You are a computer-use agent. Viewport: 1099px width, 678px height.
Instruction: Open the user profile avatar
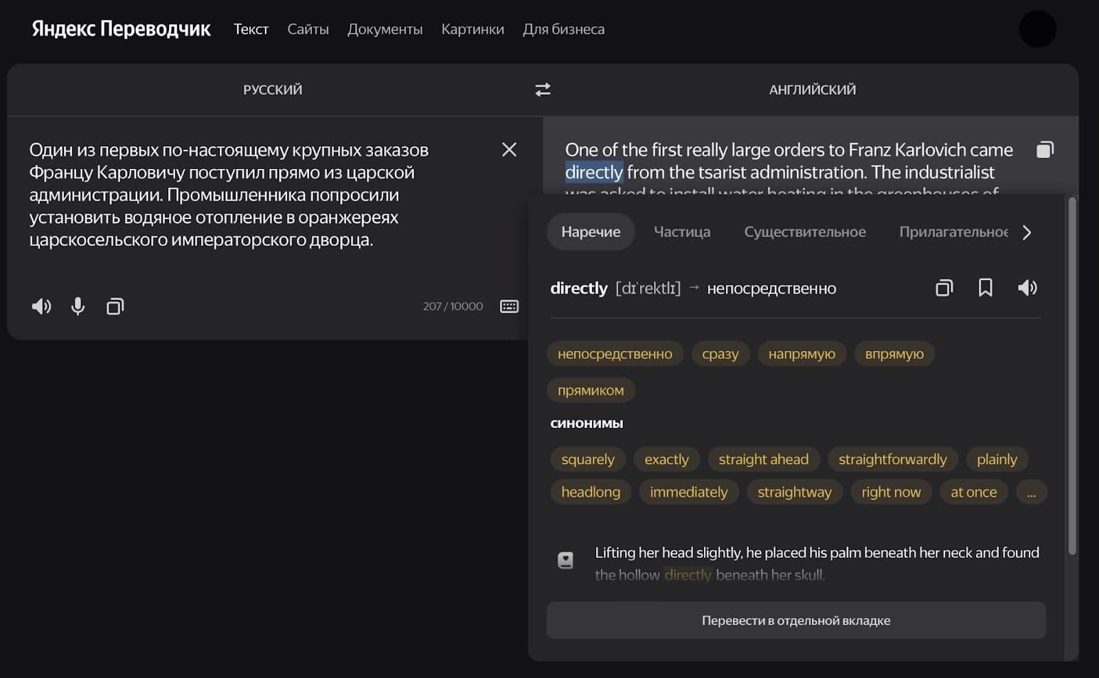click(x=1037, y=30)
